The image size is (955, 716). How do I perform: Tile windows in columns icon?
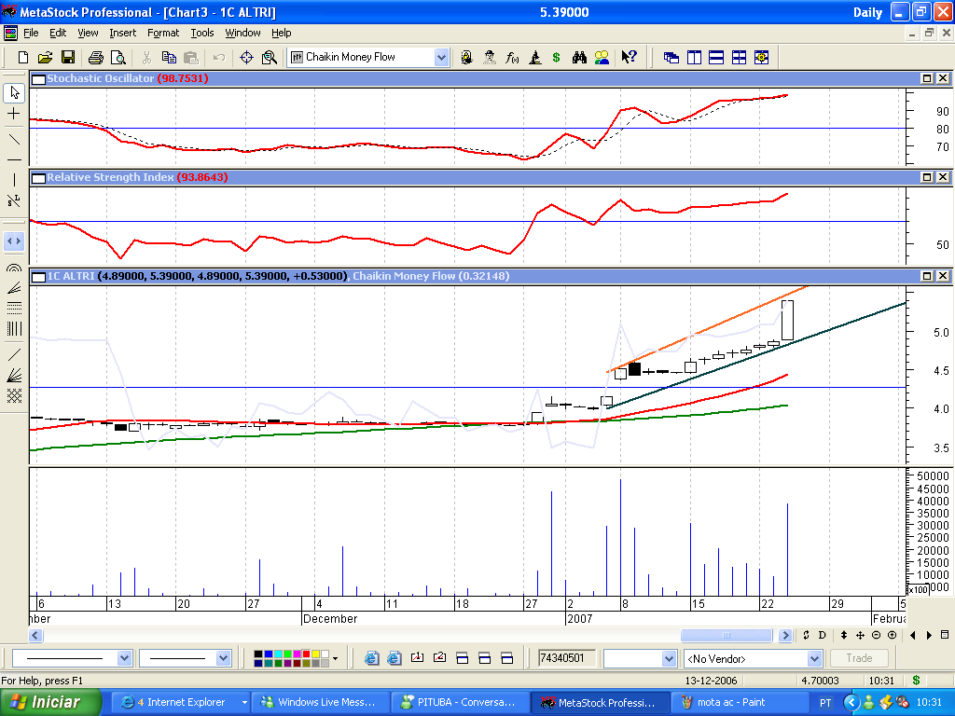pos(694,57)
